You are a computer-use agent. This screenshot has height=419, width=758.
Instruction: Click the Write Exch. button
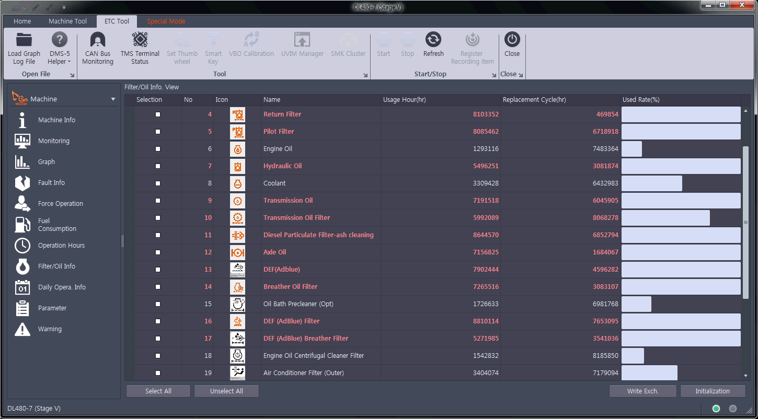coord(643,391)
